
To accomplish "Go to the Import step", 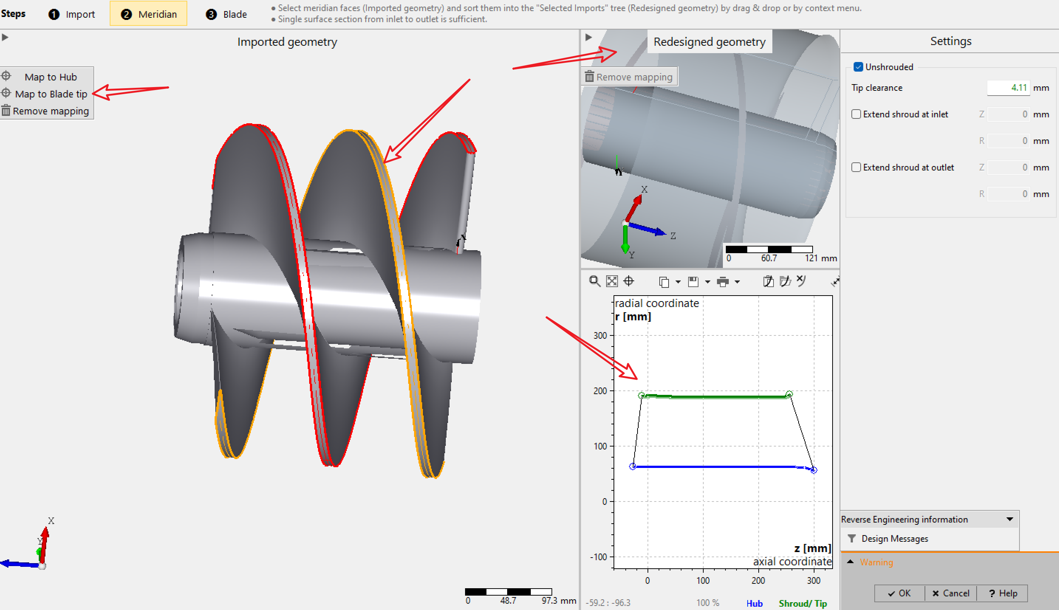I will (72, 14).
